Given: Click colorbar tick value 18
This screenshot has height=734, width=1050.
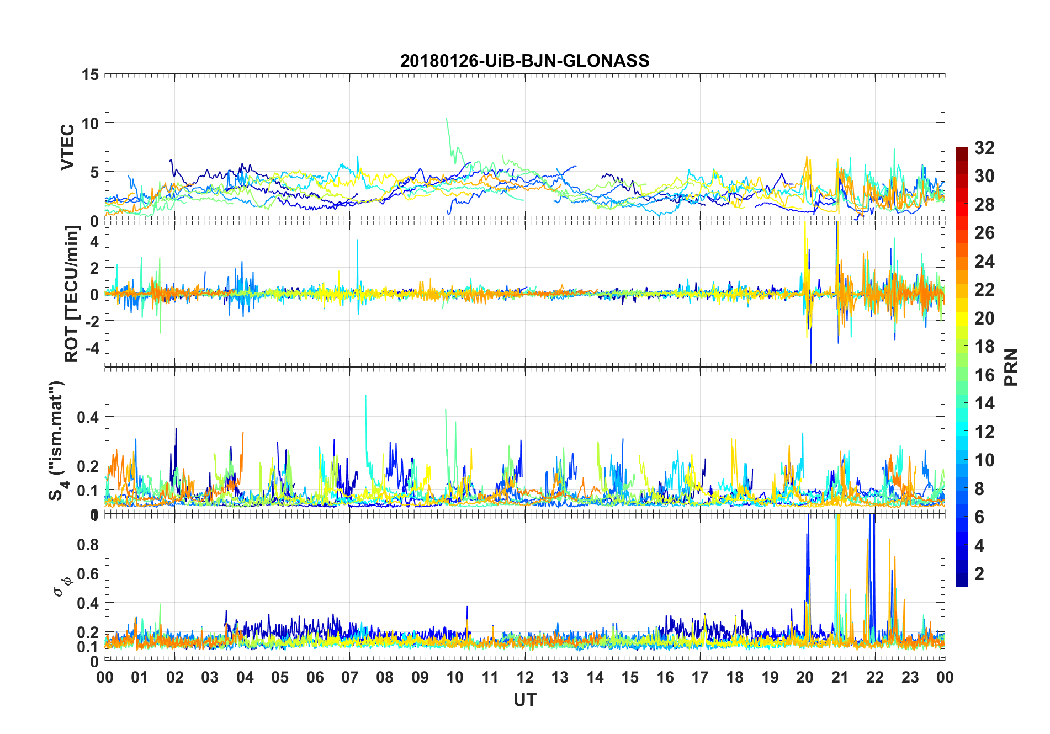Looking at the screenshot, I should (x=984, y=347).
